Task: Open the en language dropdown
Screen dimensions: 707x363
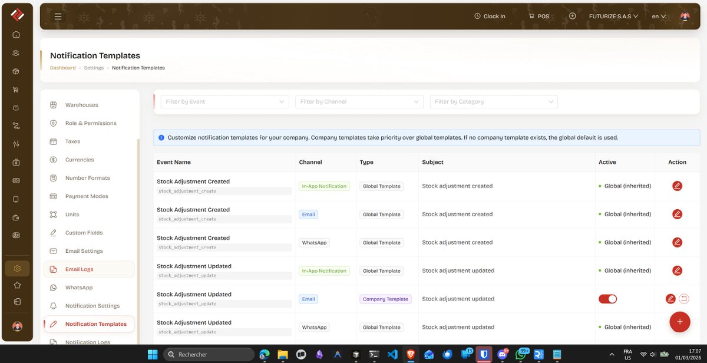Action: pos(659,16)
